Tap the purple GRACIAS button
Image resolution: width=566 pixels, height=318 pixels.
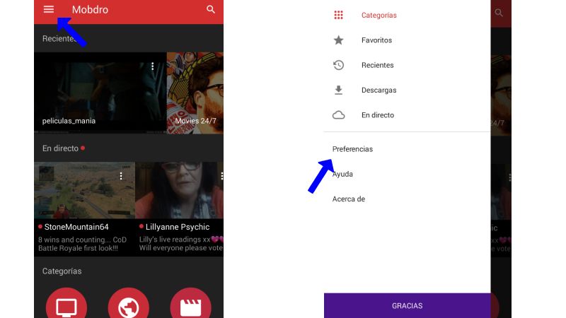point(408,306)
